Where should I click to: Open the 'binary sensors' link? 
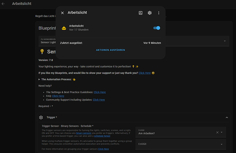click(x=84, y=133)
